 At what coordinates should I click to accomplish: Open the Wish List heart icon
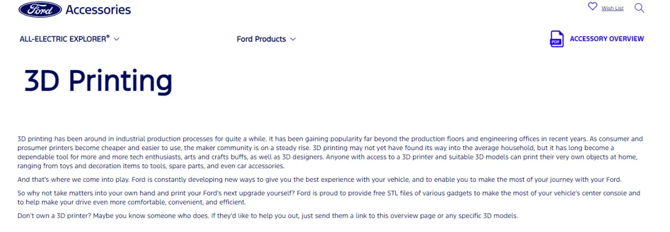592,7
